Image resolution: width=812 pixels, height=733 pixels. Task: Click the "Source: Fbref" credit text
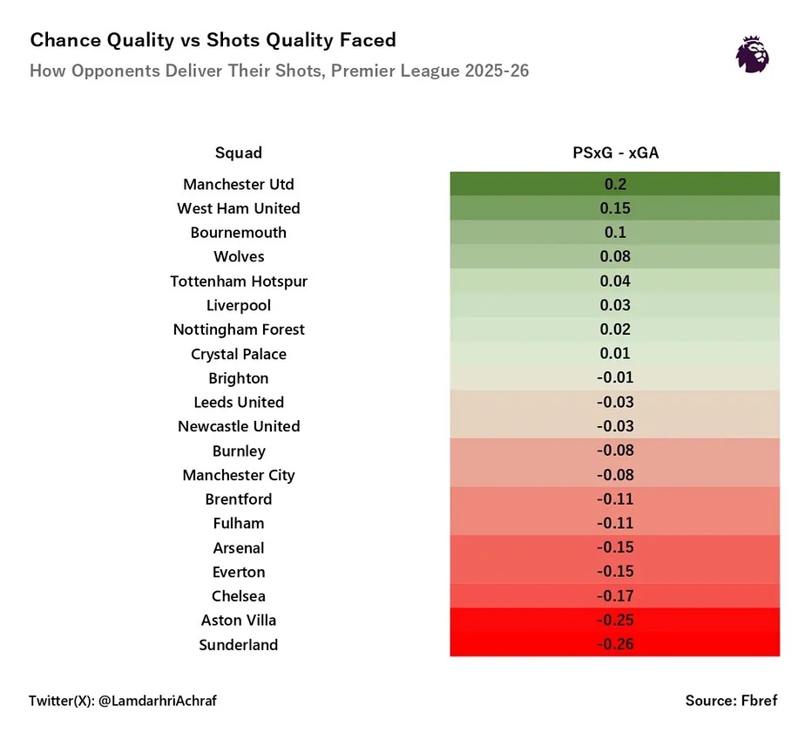point(731,700)
